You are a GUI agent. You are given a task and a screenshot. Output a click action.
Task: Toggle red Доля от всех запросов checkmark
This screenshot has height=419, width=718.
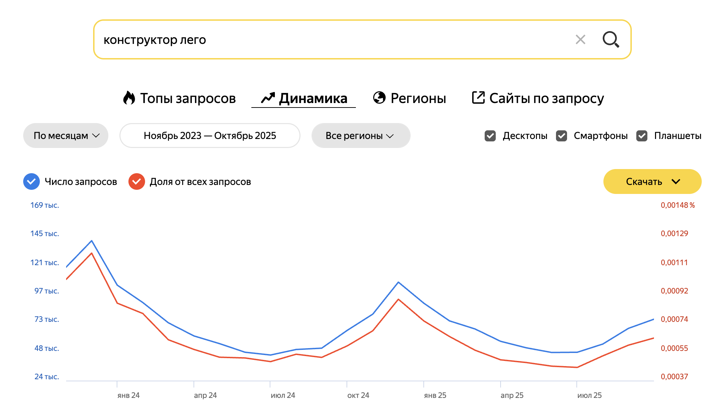(x=137, y=181)
